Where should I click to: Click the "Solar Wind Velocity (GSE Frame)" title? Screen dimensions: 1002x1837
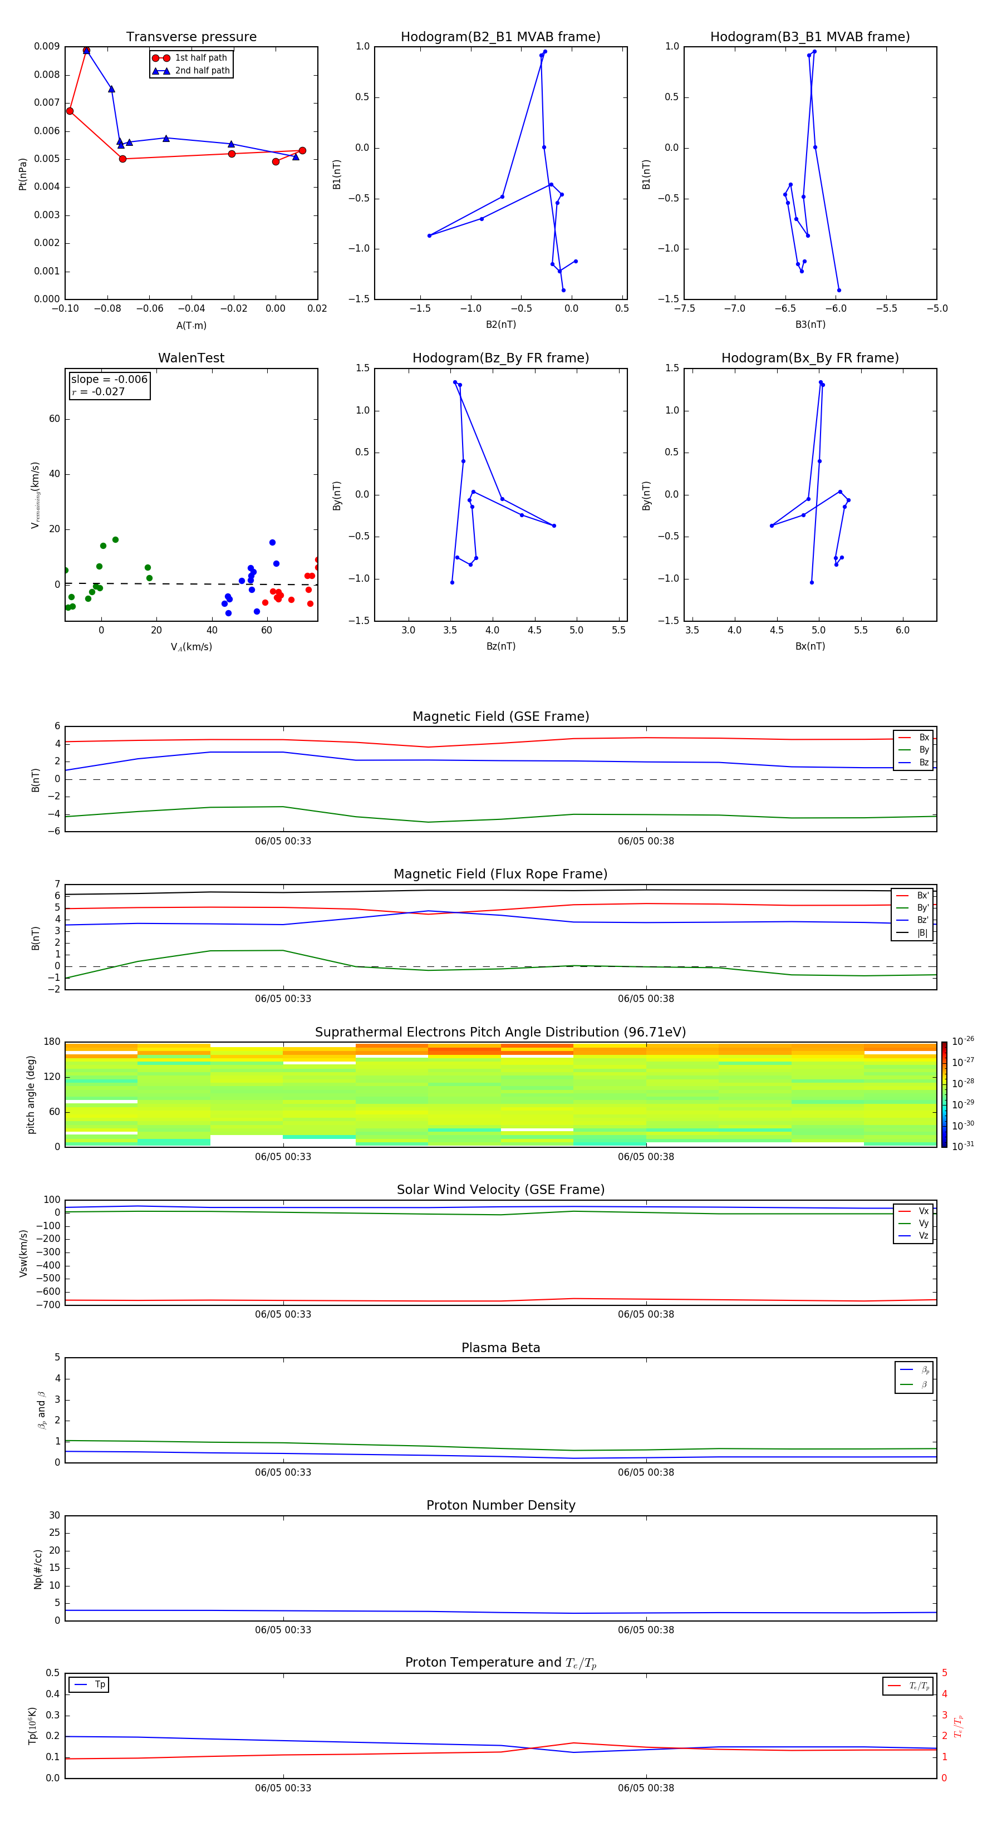click(x=500, y=1190)
